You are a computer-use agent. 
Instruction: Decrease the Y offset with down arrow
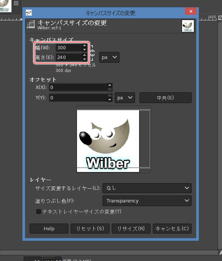coord(110,100)
